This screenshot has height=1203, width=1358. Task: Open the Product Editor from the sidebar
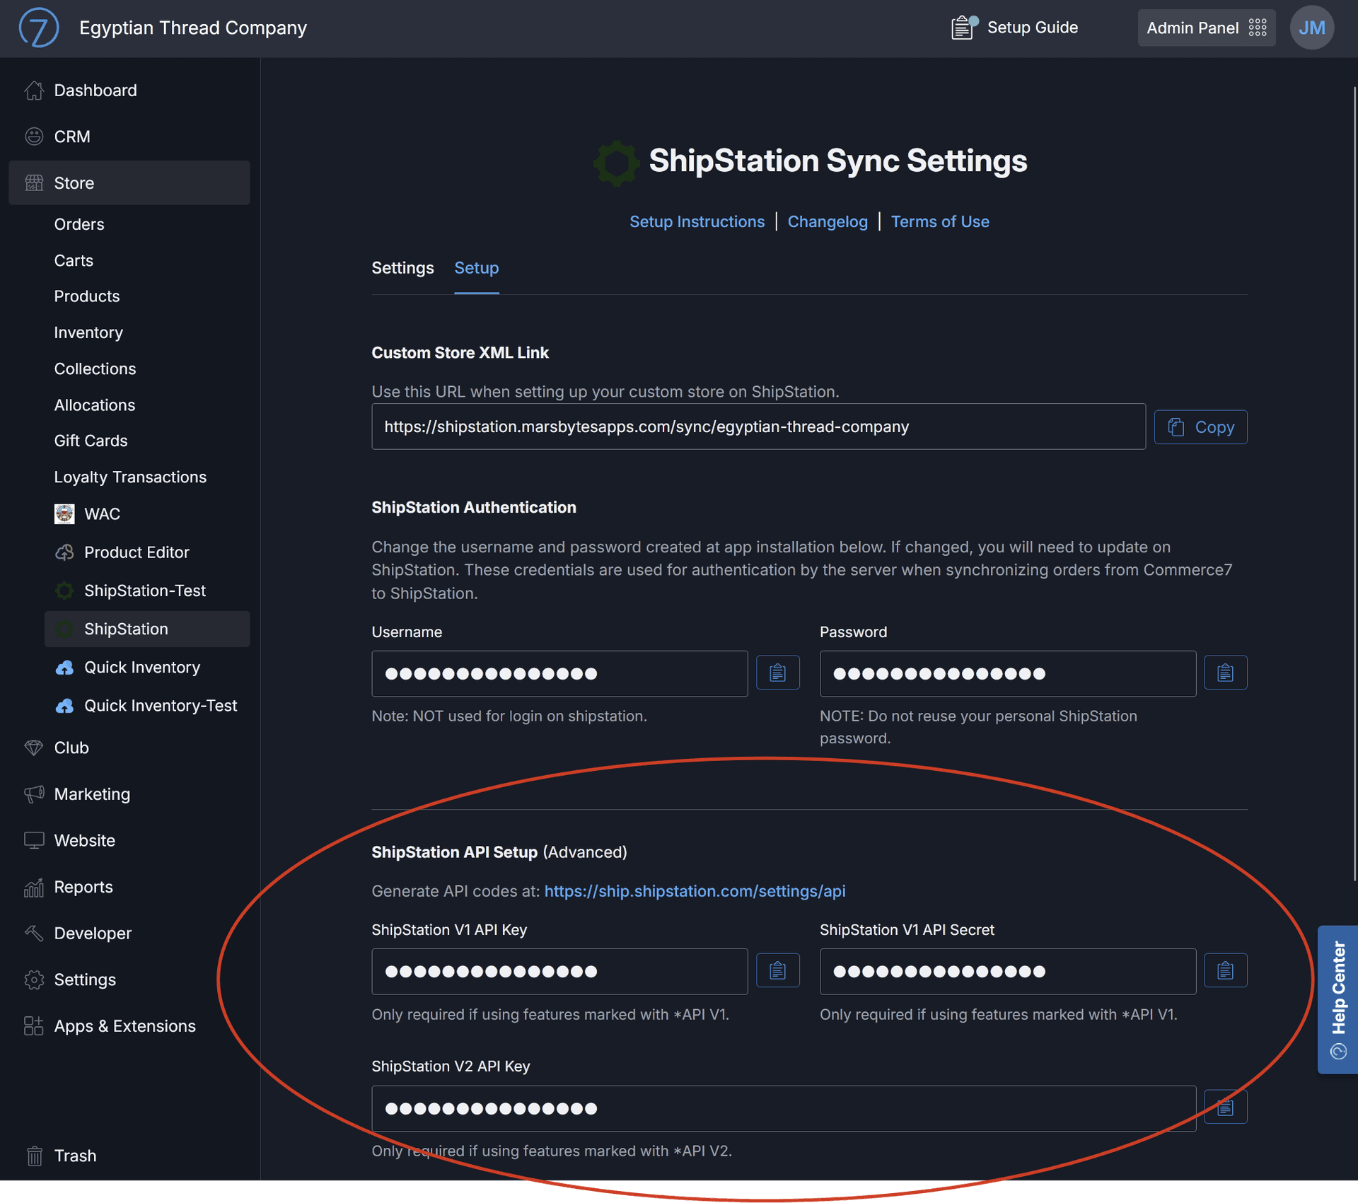[x=137, y=552]
